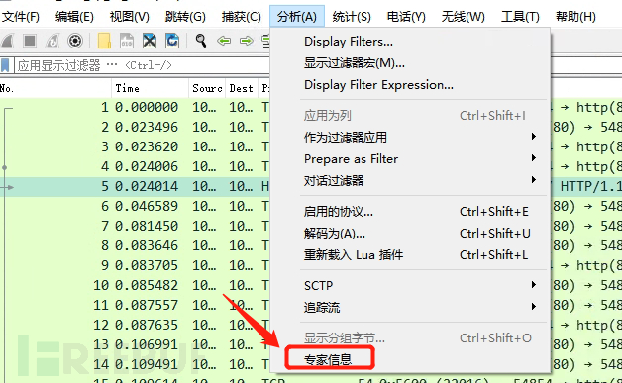Select packet 9 at time 0.083705

coord(135,266)
